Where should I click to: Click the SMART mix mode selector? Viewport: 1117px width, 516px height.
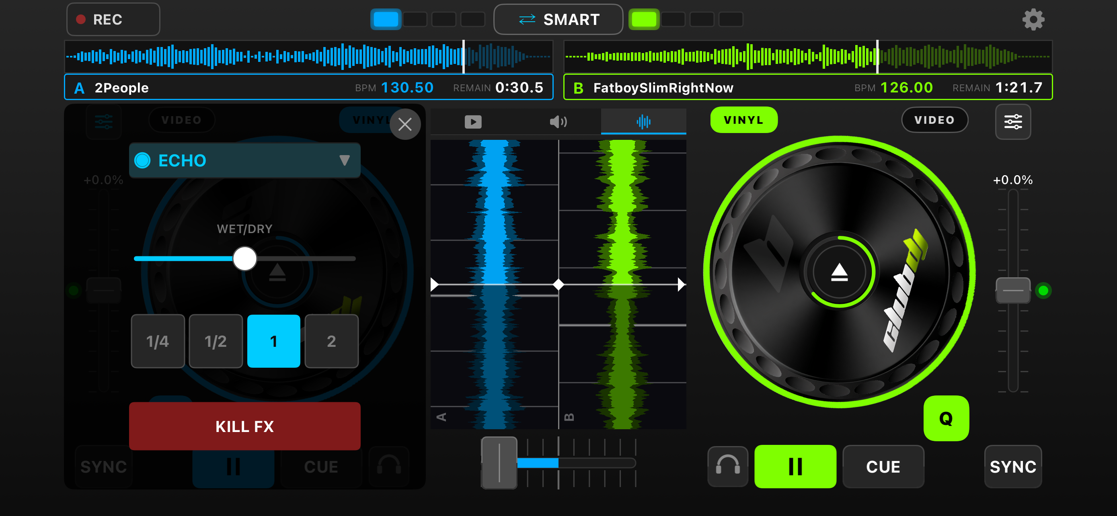[x=558, y=20]
